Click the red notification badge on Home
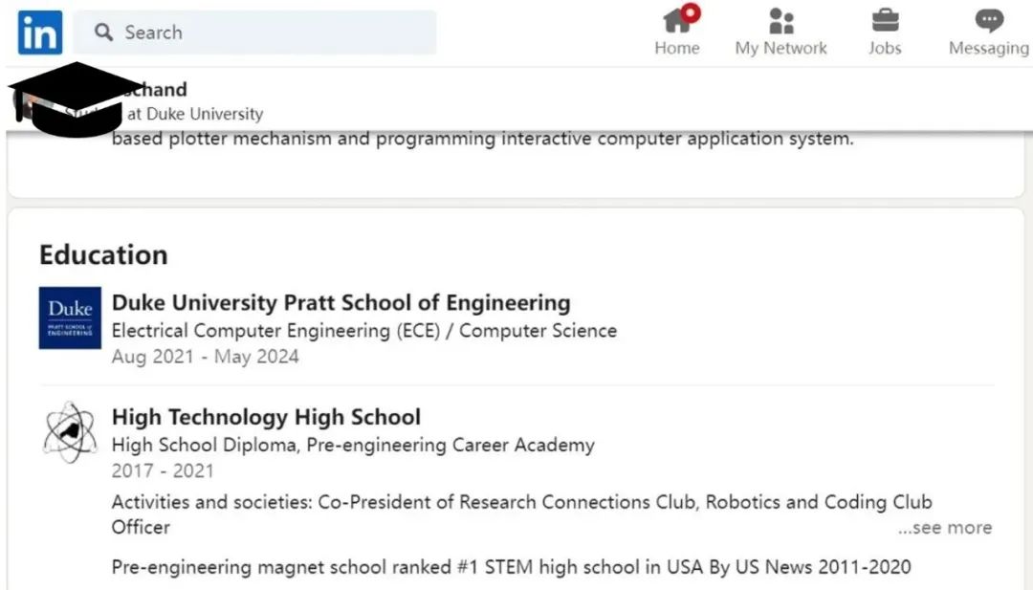The width and height of the screenshot is (1033, 590). click(x=691, y=12)
